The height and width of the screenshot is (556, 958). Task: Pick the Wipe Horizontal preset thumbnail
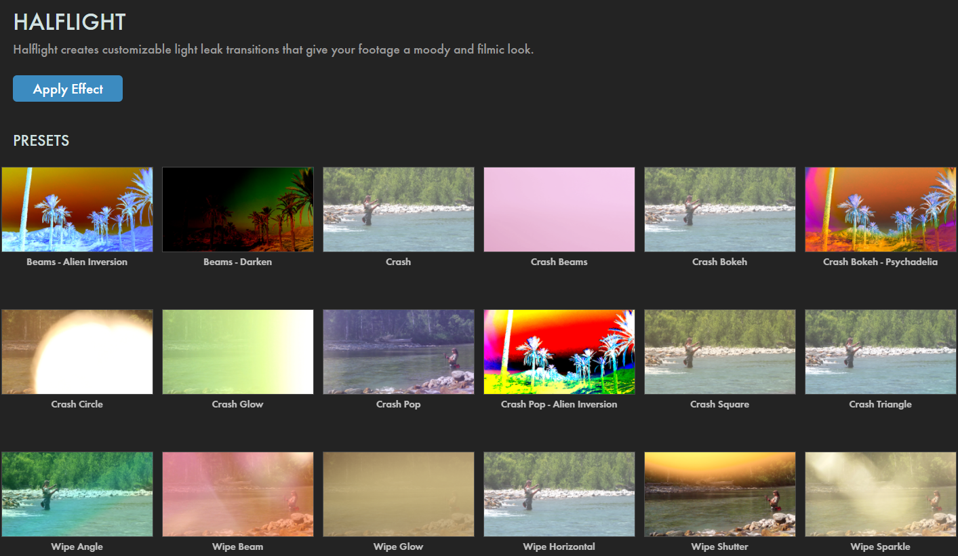click(559, 494)
